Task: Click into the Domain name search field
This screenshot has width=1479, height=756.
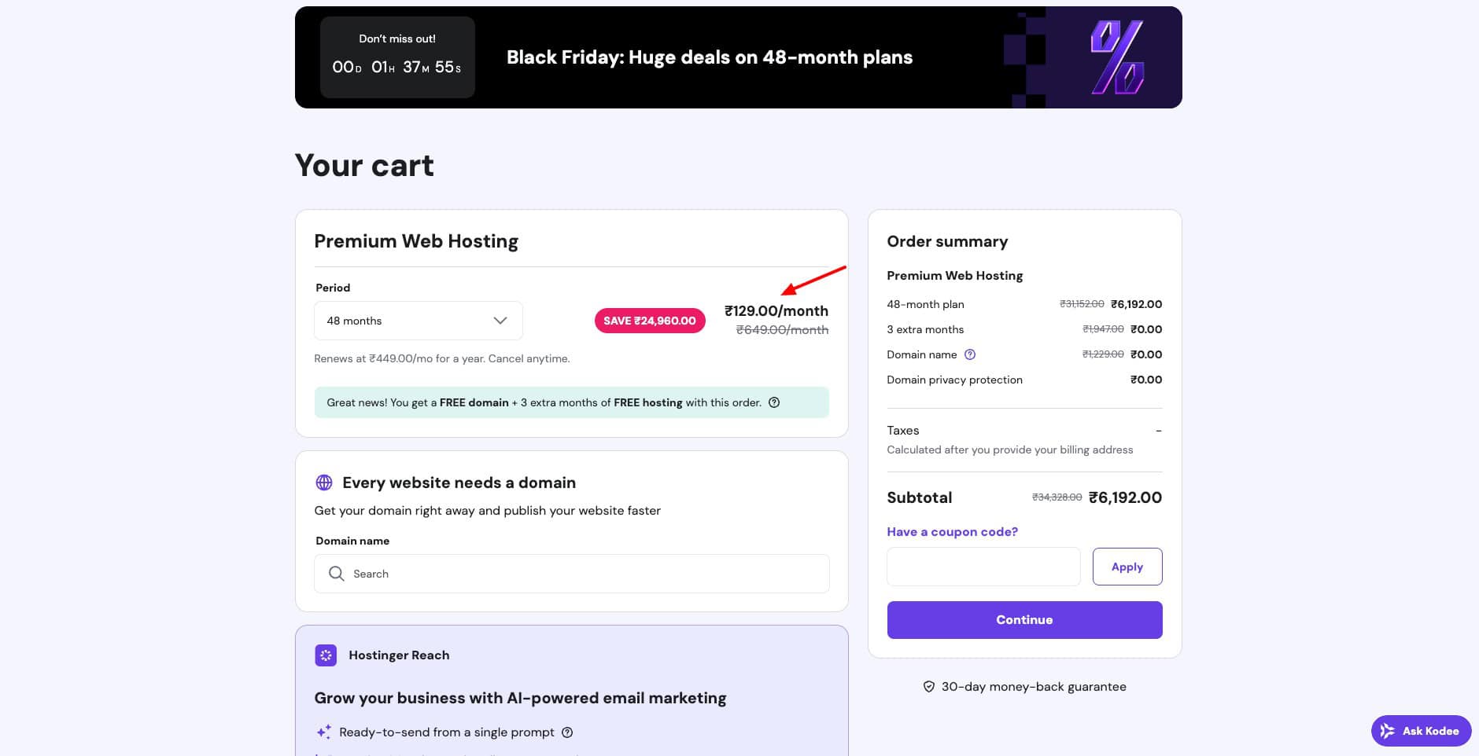Action: [x=582, y=574]
